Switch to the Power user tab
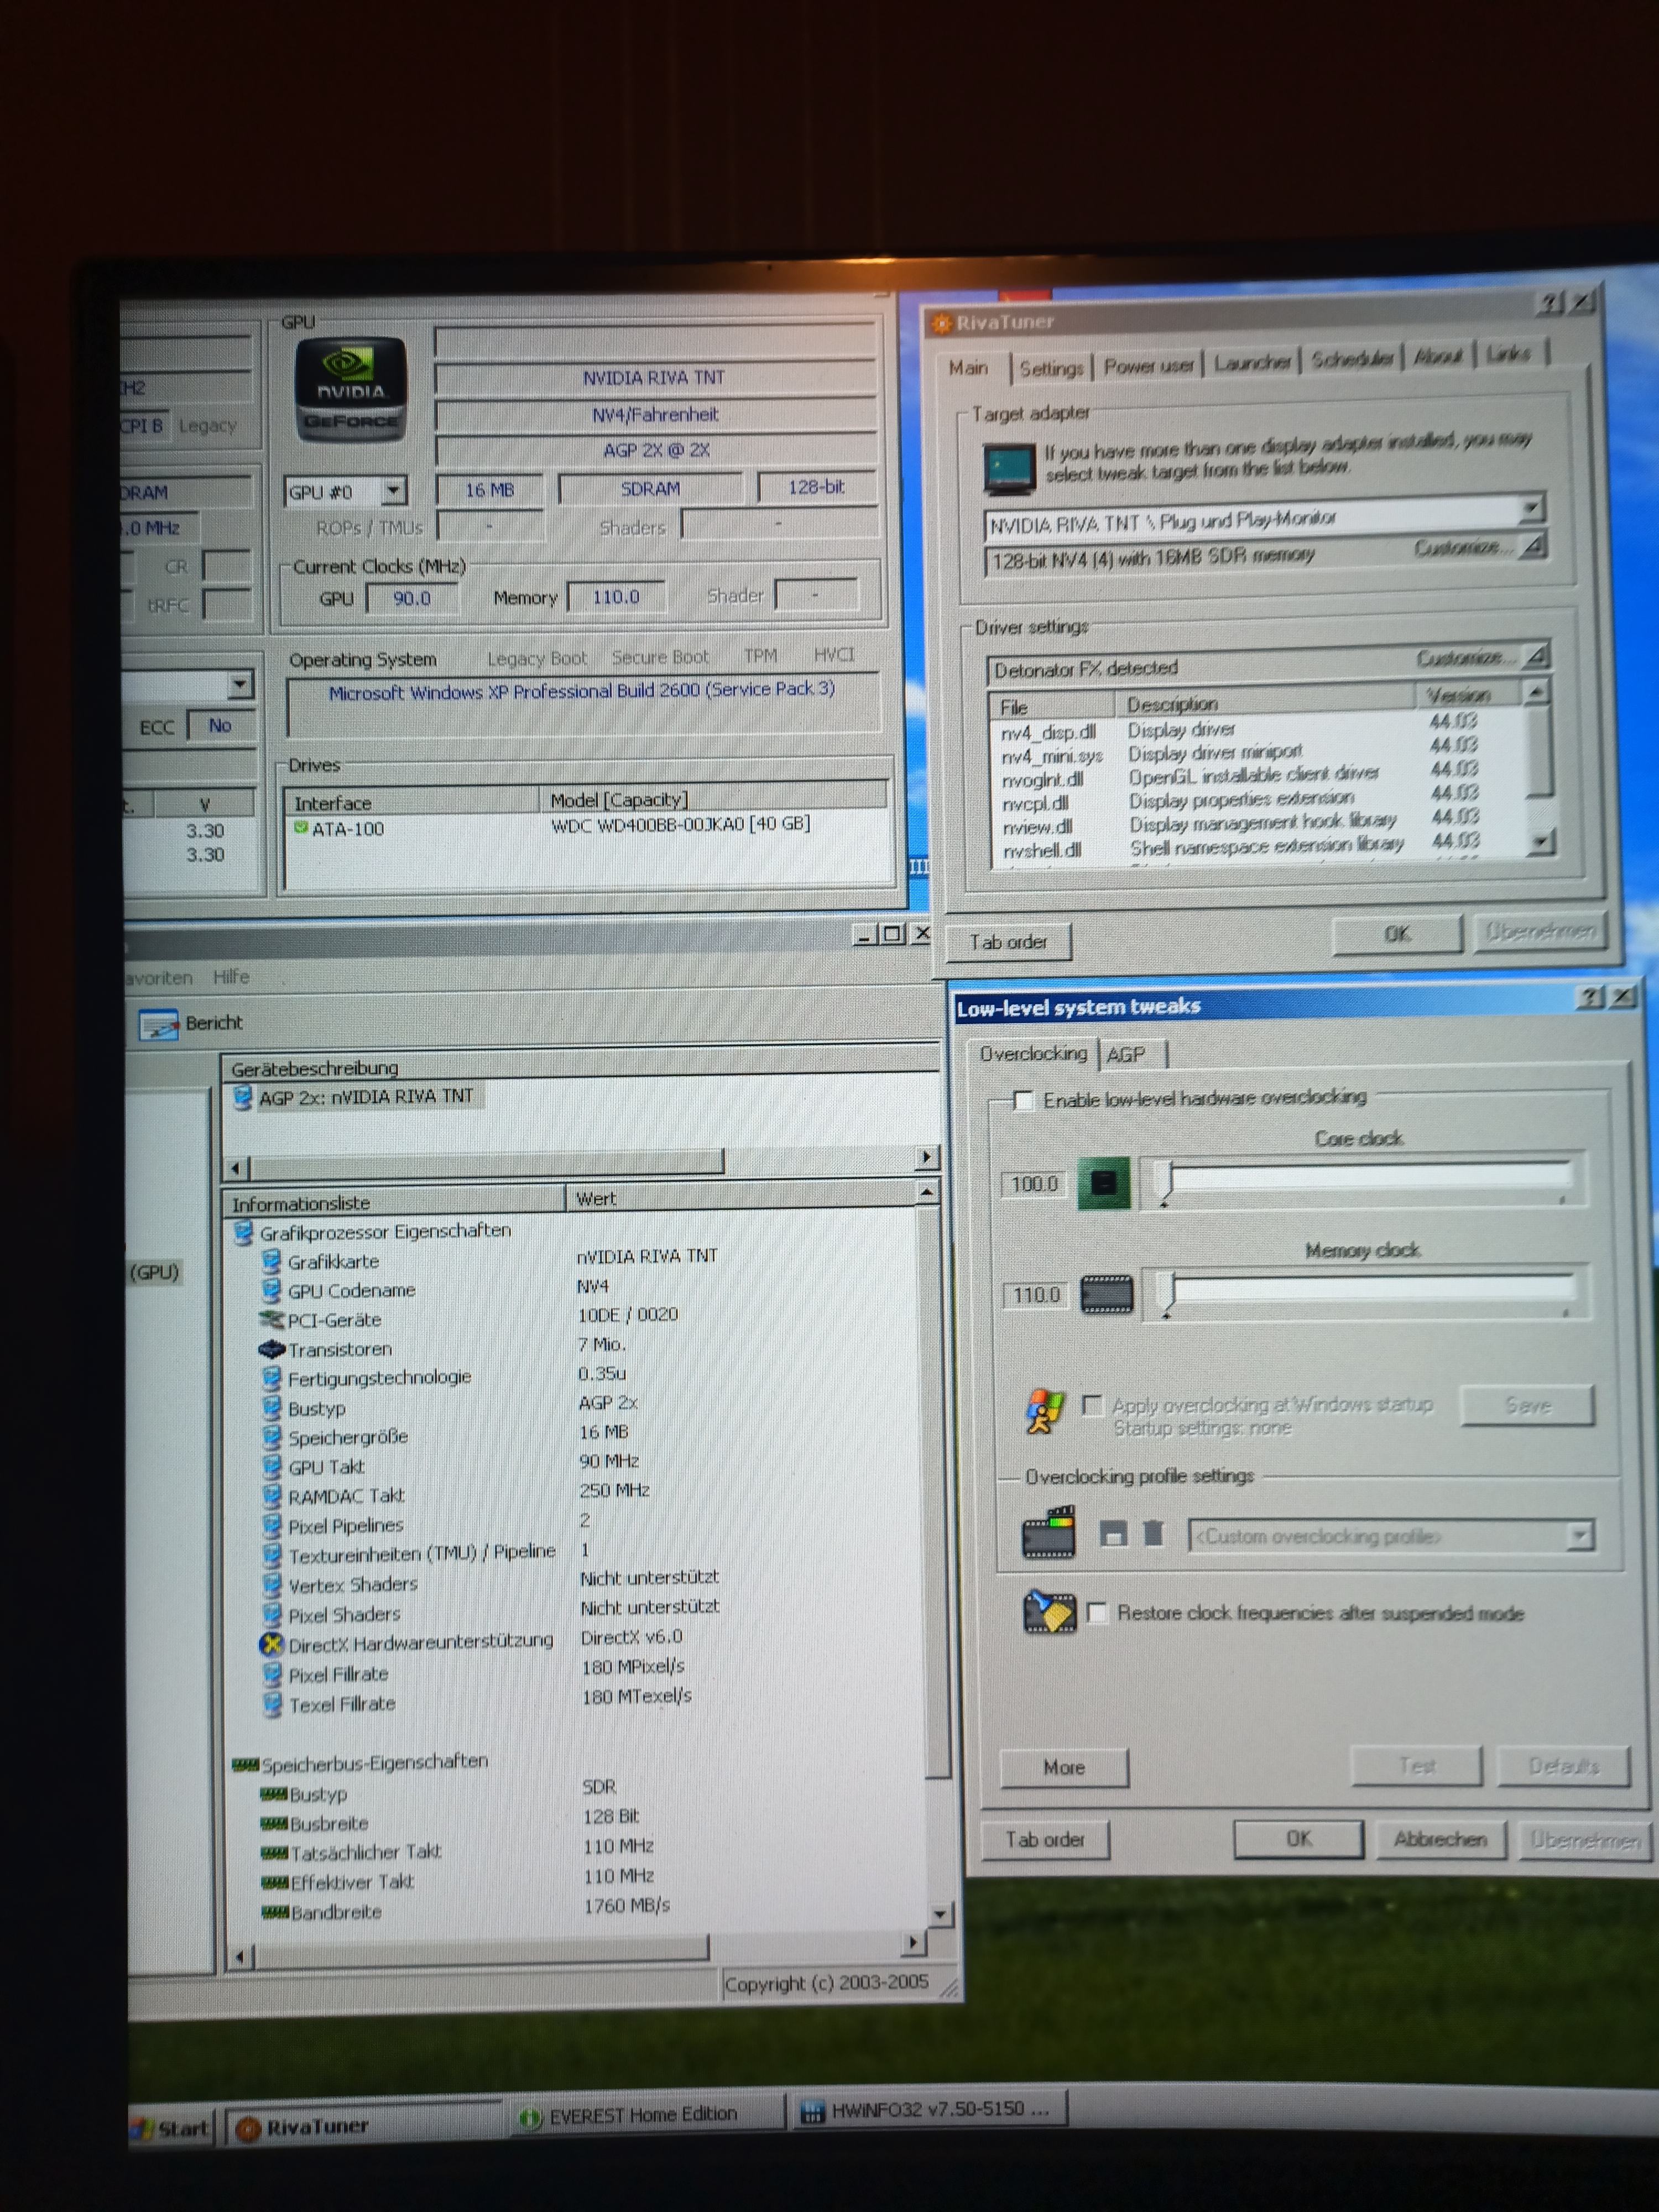The height and width of the screenshot is (2212, 1659). point(1148,366)
